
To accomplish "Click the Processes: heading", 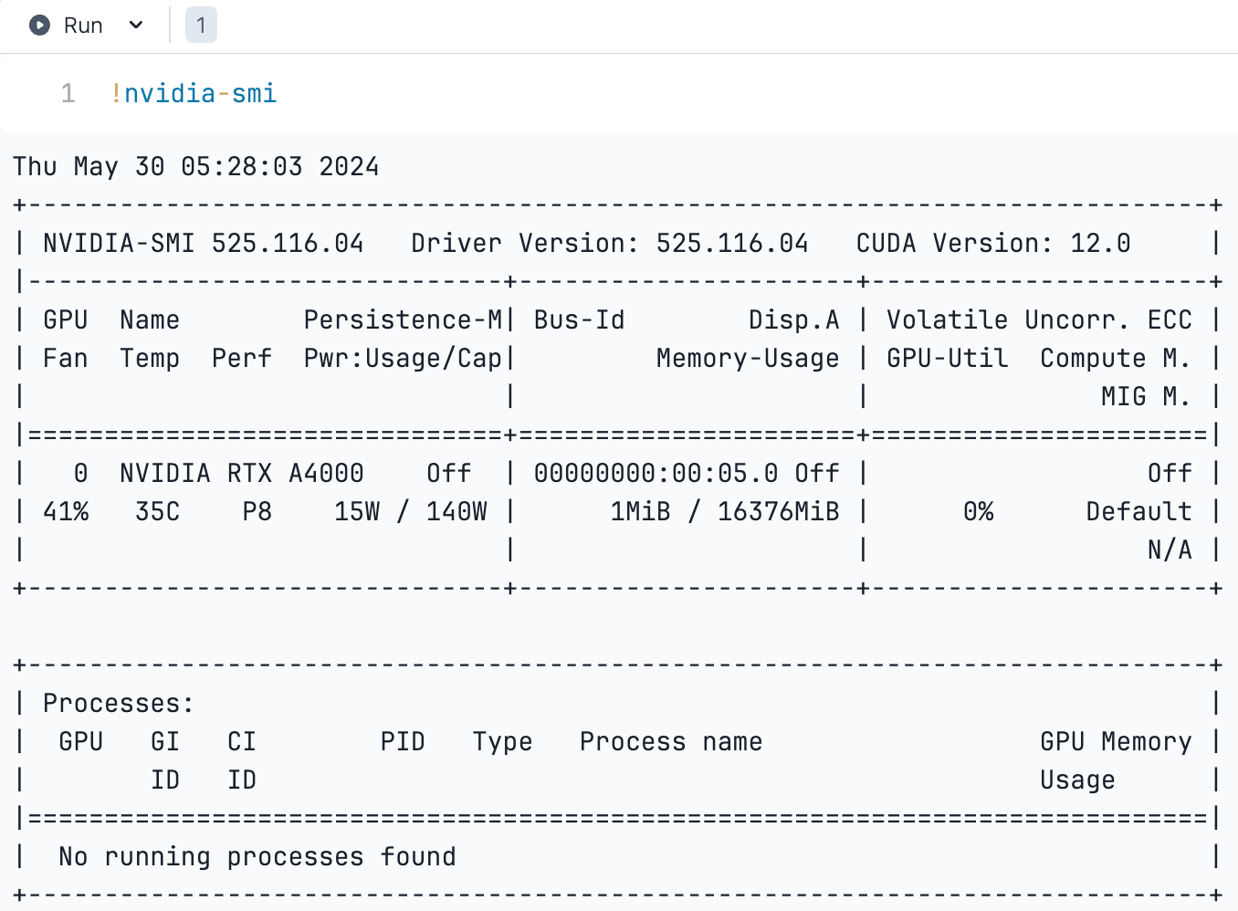I will pos(119,703).
